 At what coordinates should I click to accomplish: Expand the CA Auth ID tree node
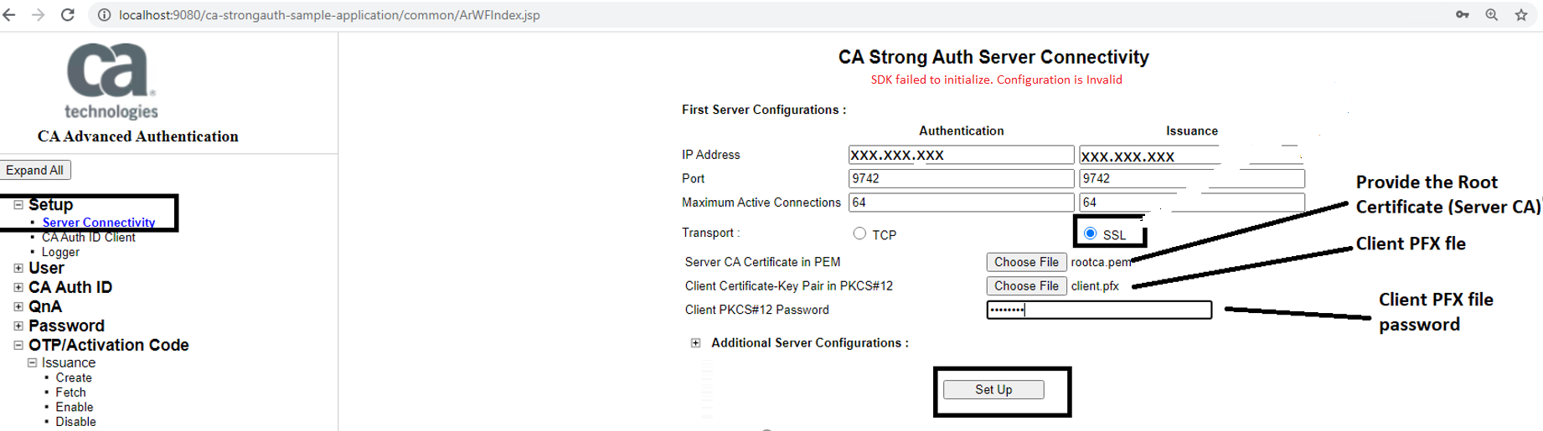pyautogui.click(x=18, y=287)
